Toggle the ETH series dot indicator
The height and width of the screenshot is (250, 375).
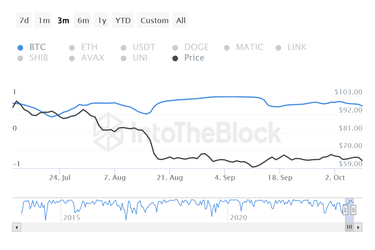[x=71, y=47]
